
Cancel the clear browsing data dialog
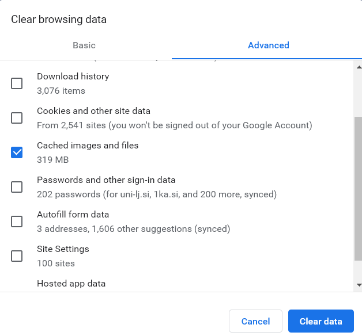[x=255, y=321]
